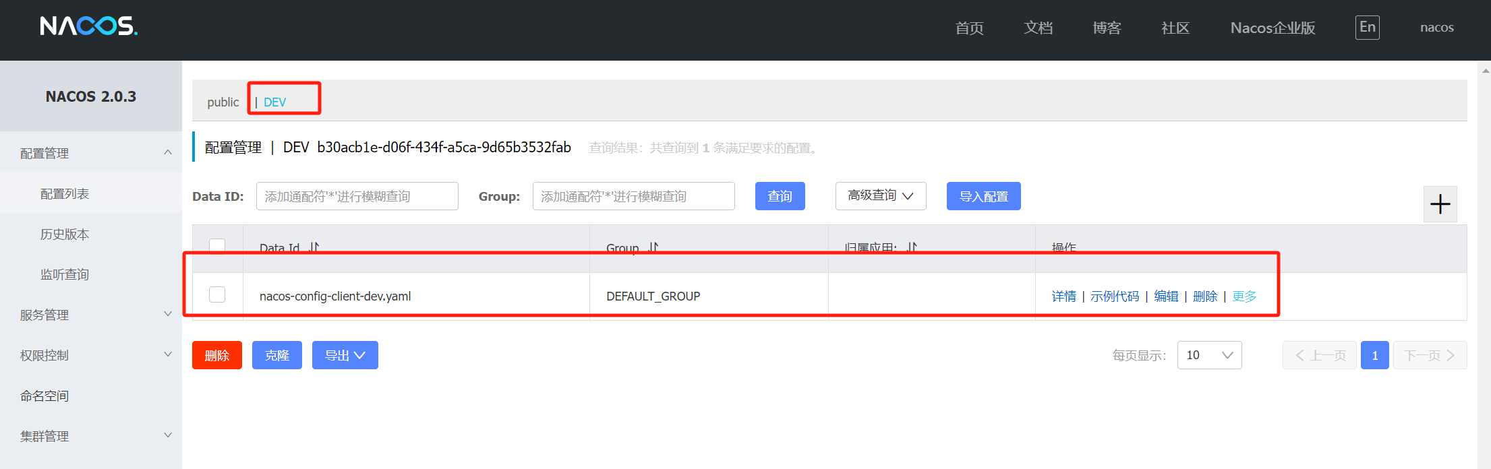
Task: Open 首页 in top navigation
Action: 969,28
